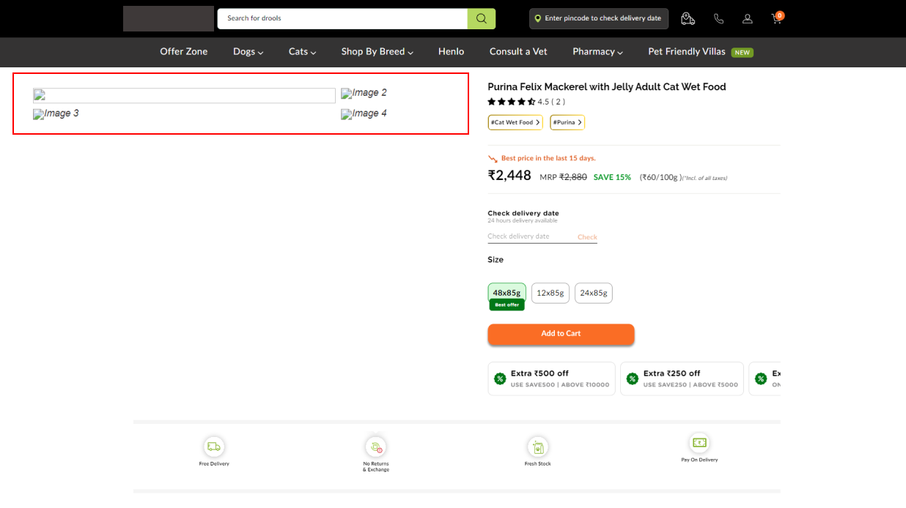906x508 pixels.
Task: Click the product search input field
Action: 342,18
